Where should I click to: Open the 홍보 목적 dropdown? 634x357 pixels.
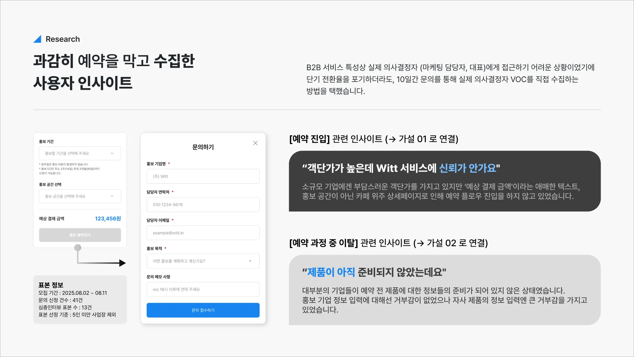203,261
